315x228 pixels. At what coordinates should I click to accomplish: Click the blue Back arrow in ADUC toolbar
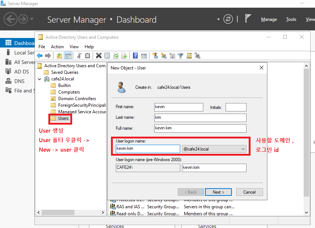pos(40,56)
